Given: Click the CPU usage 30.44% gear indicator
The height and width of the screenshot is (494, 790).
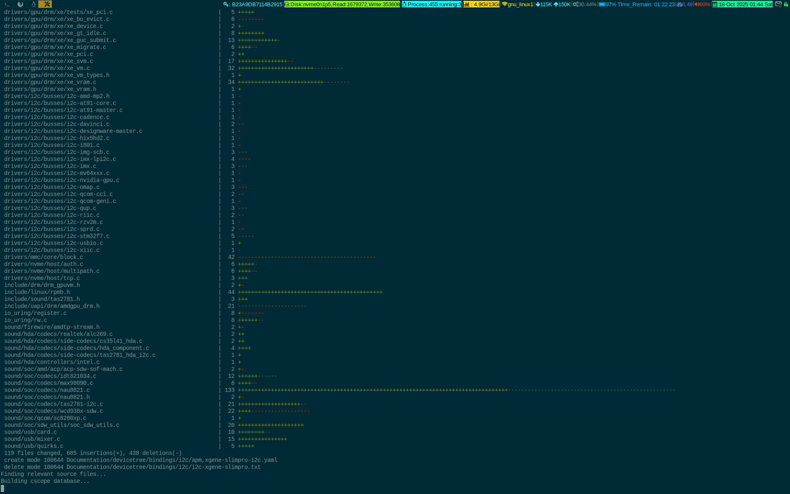Looking at the screenshot, I should (585, 4).
